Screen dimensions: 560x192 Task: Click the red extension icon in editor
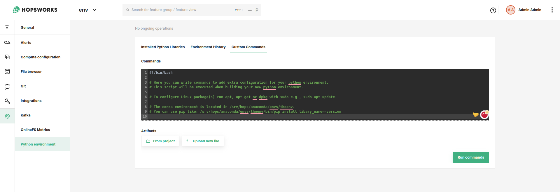tap(484, 115)
